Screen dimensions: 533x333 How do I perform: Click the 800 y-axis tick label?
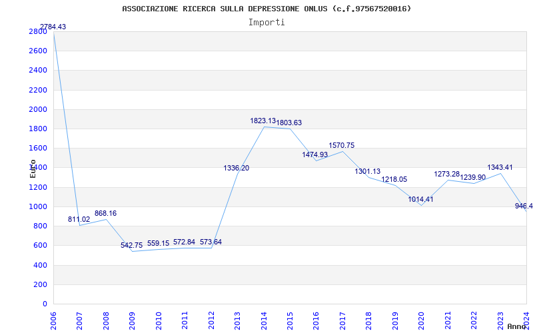click(x=40, y=226)
